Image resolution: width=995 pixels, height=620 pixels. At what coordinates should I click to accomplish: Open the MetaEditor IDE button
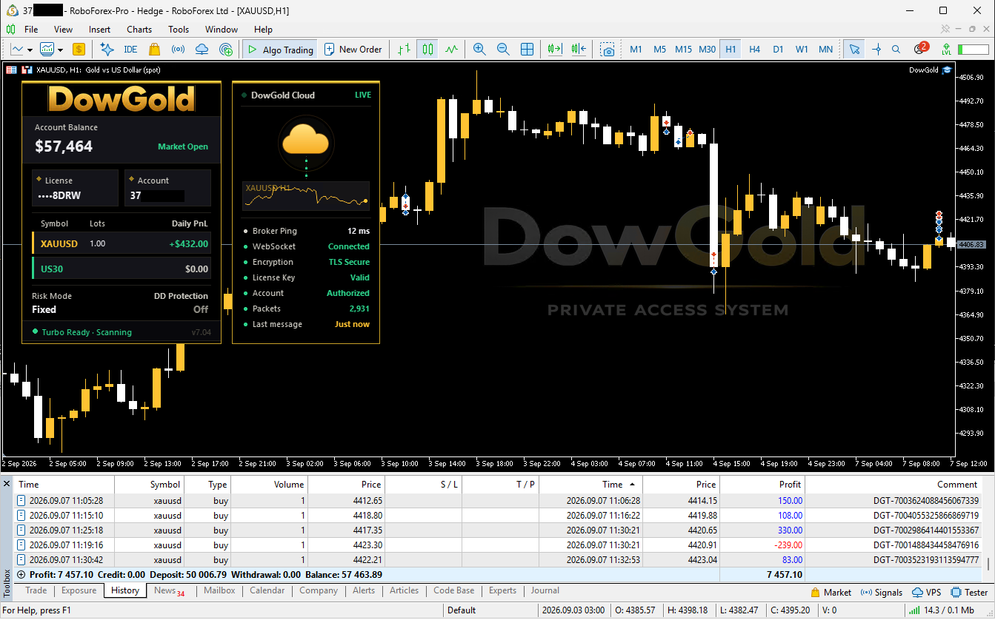point(130,50)
